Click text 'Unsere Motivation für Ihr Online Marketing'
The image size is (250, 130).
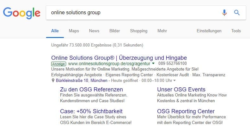[x=90, y=69]
